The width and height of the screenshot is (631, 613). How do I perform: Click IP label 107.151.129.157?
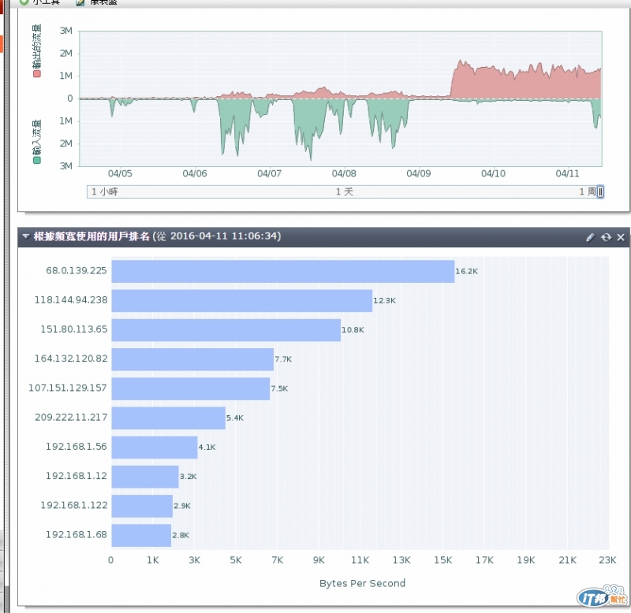pos(68,388)
